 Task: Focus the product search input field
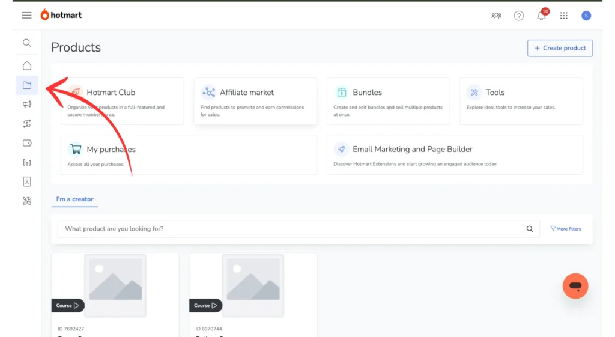point(298,229)
